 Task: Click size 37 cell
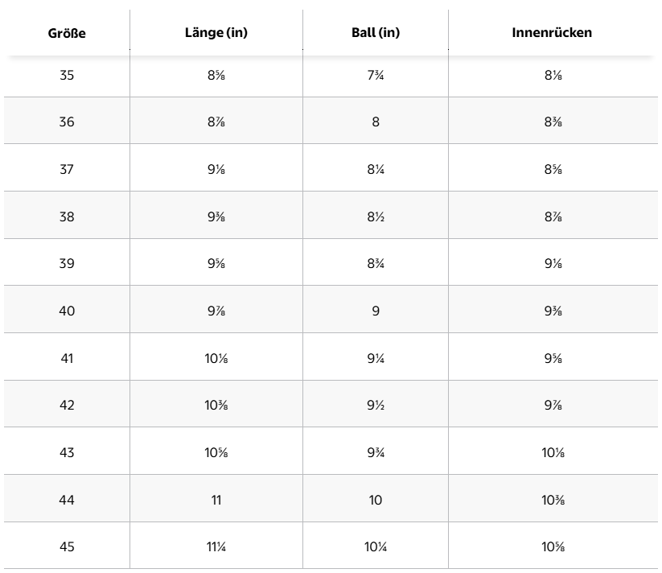point(67,169)
